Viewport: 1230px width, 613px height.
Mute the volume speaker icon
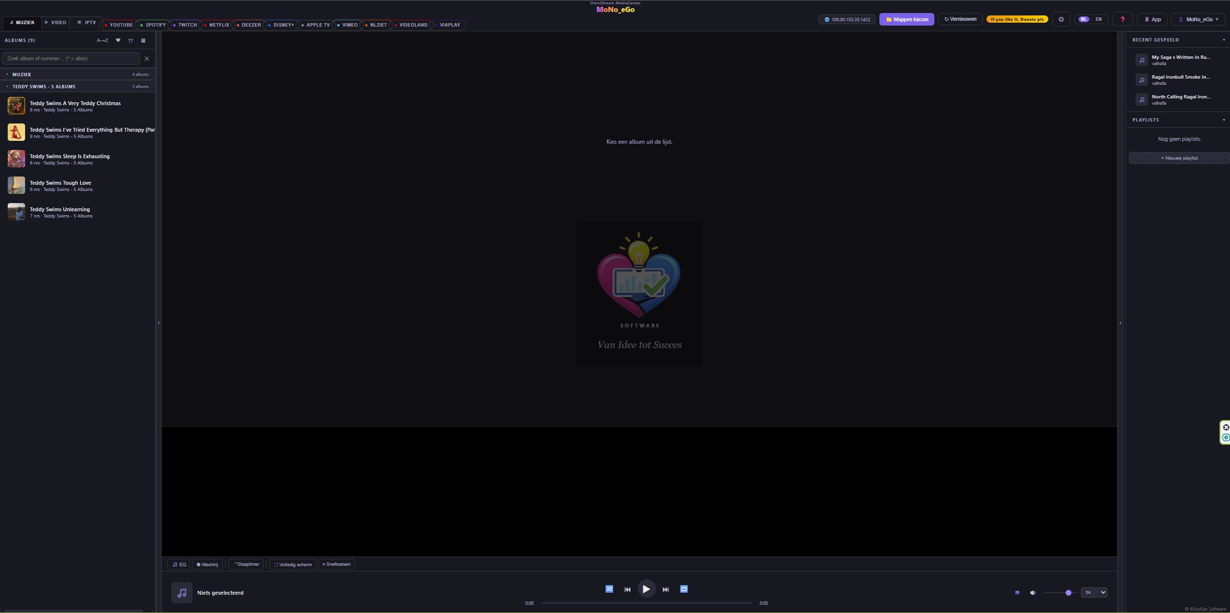1033,593
